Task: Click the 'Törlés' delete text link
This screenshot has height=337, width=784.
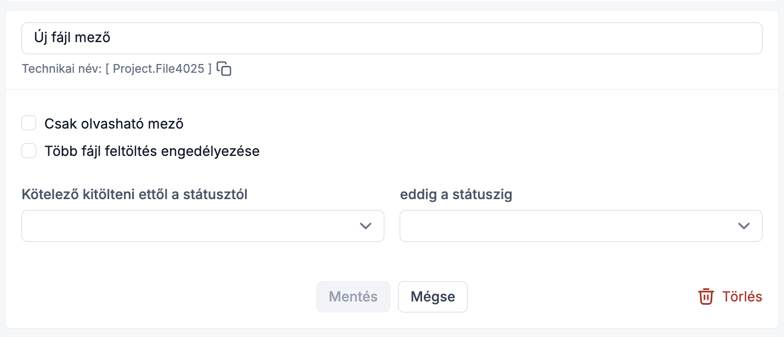Action: [x=742, y=297]
